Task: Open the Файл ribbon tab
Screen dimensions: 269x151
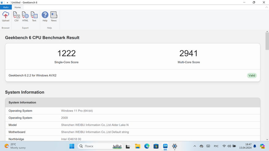Action: tap(6, 7)
